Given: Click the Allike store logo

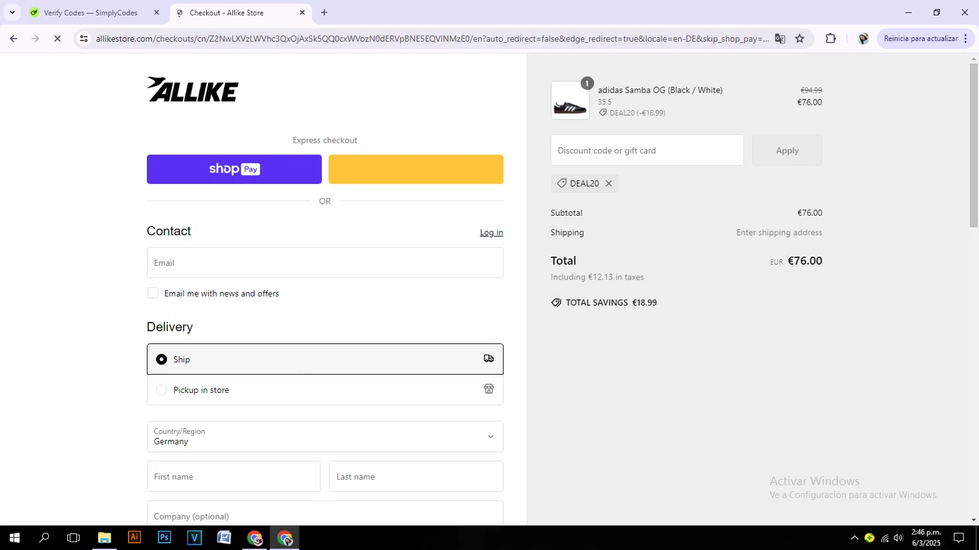Looking at the screenshot, I should point(193,90).
